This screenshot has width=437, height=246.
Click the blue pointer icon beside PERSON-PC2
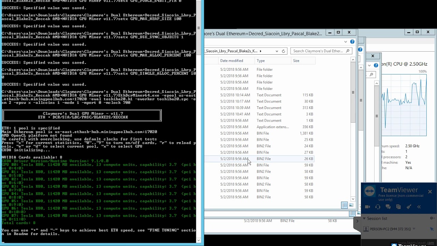click(432, 229)
